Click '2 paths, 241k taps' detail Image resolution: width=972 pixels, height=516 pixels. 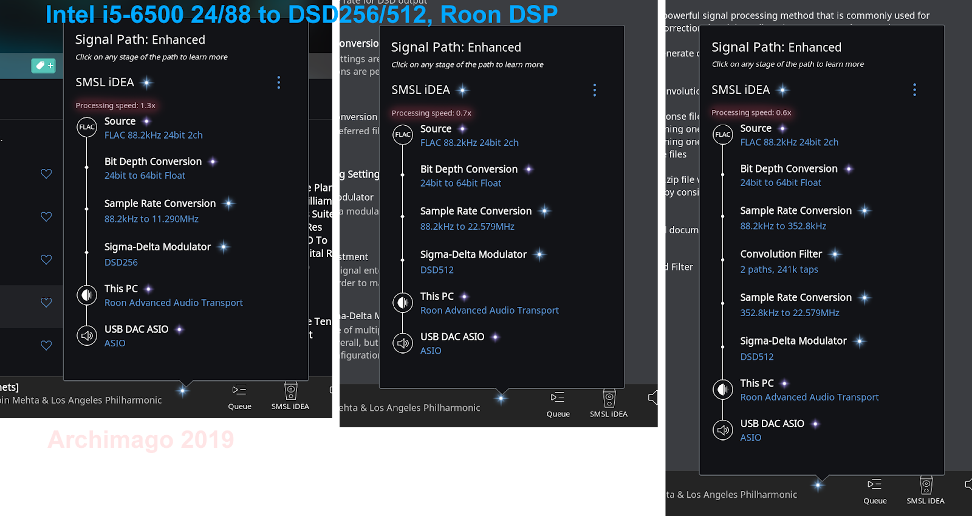[x=779, y=269]
